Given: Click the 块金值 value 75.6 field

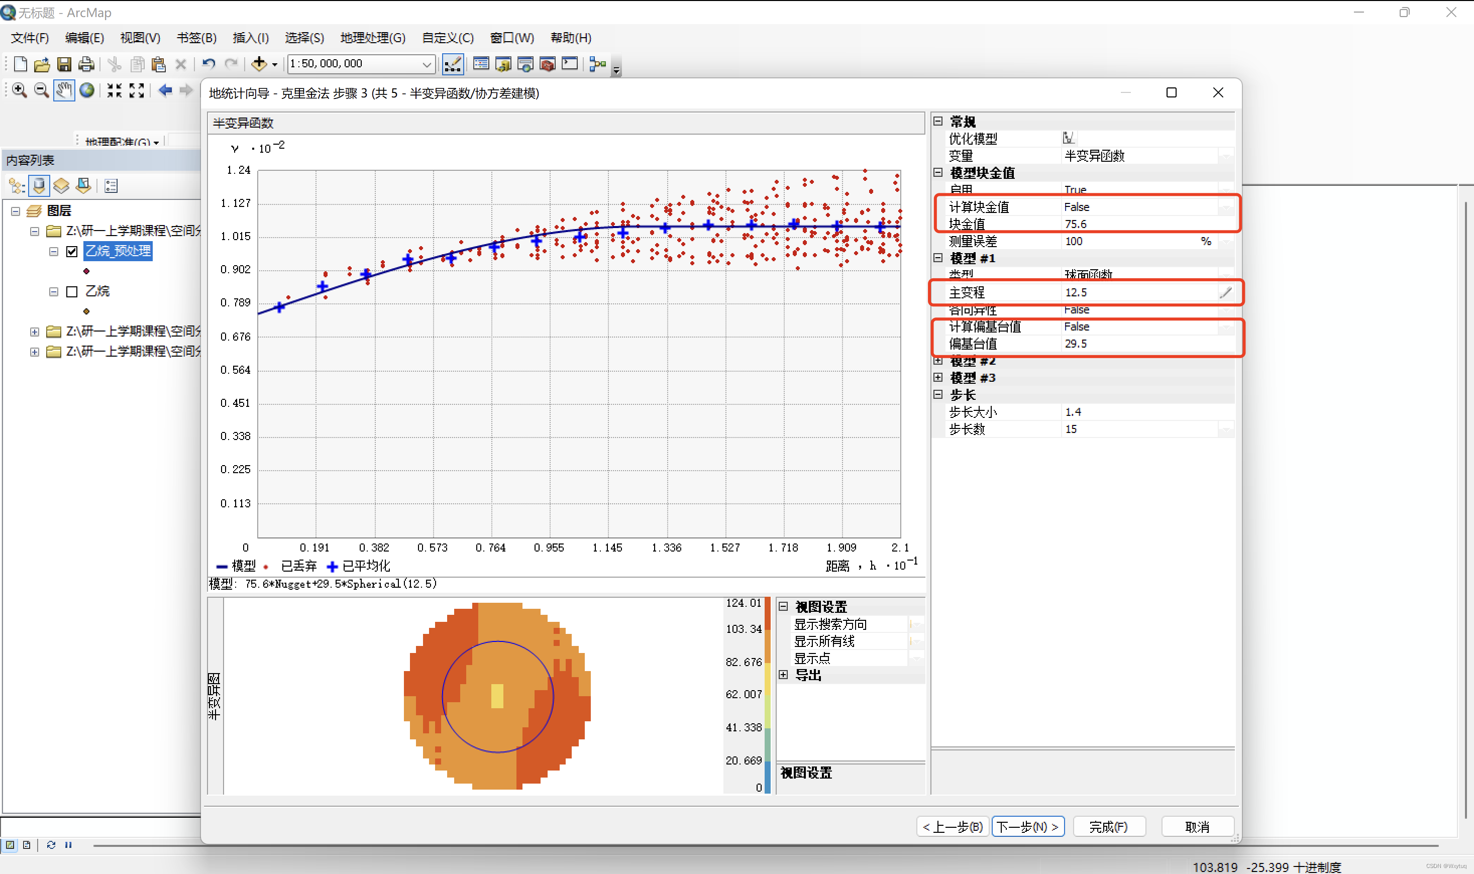Looking at the screenshot, I should coord(1147,224).
